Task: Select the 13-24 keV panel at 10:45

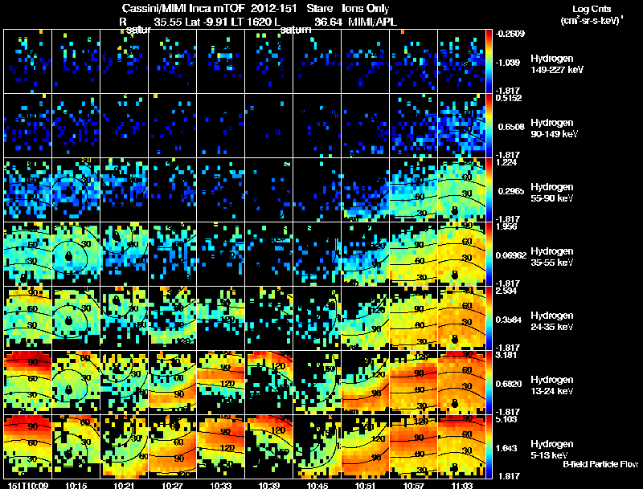Action: click(317, 383)
